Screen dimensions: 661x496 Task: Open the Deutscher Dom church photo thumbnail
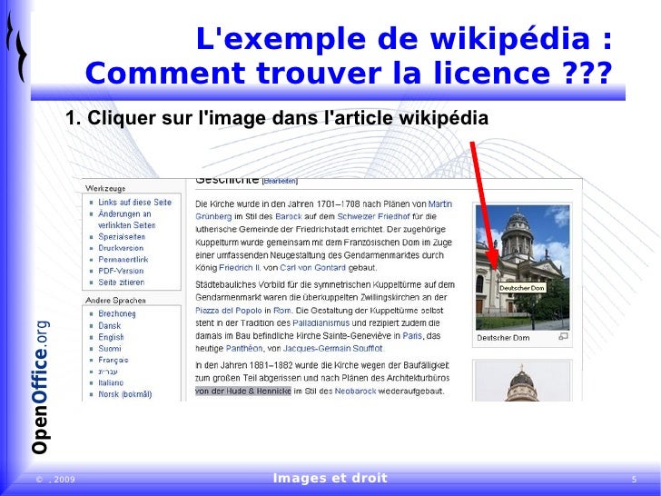522,267
